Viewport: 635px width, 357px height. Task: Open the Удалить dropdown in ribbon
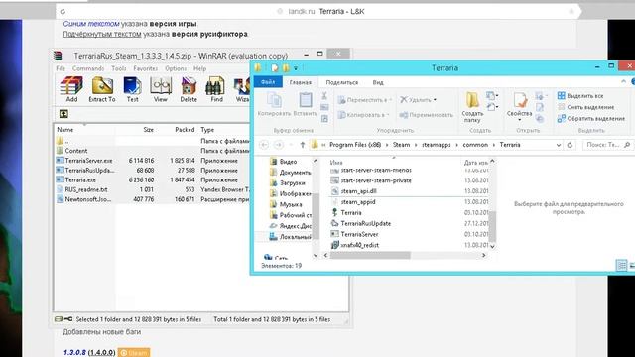[x=418, y=99]
